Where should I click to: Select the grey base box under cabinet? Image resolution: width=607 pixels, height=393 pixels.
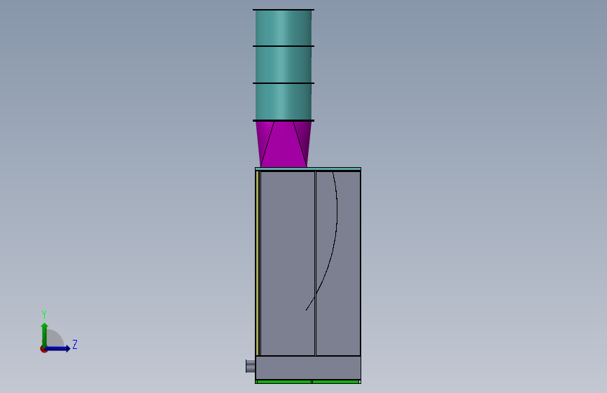tap(308, 368)
